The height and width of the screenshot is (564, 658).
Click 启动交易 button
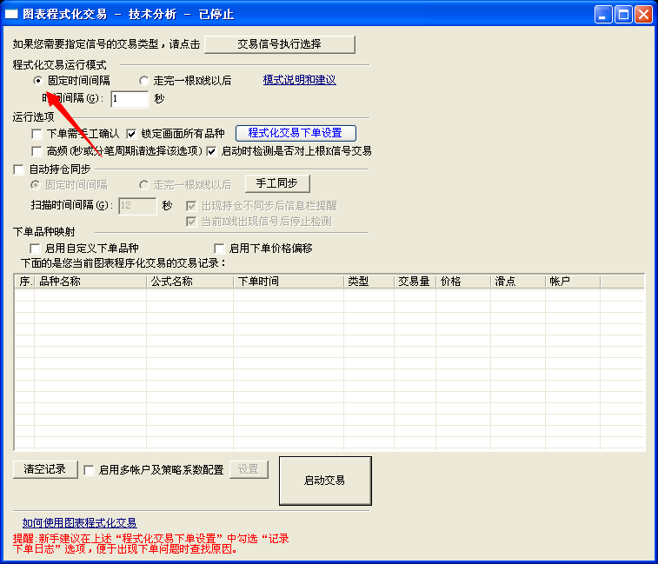tap(325, 481)
